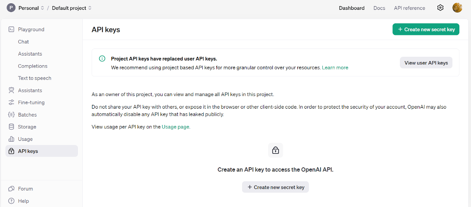Click the purple P organization badge
The image size is (471, 207).
(x=11, y=8)
